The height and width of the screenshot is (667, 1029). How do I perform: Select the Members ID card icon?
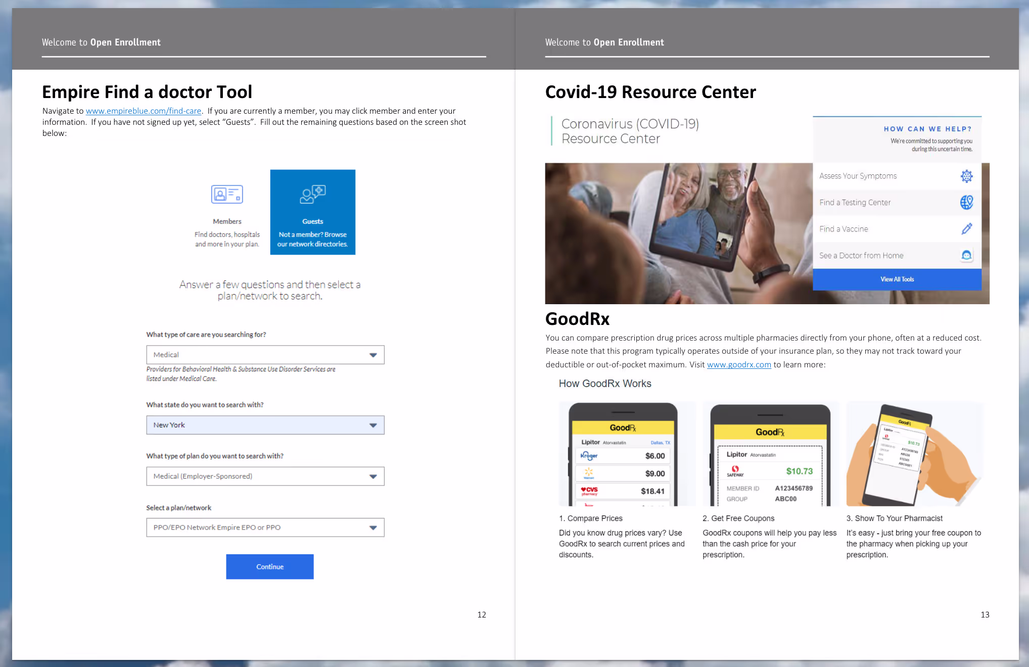227,194
